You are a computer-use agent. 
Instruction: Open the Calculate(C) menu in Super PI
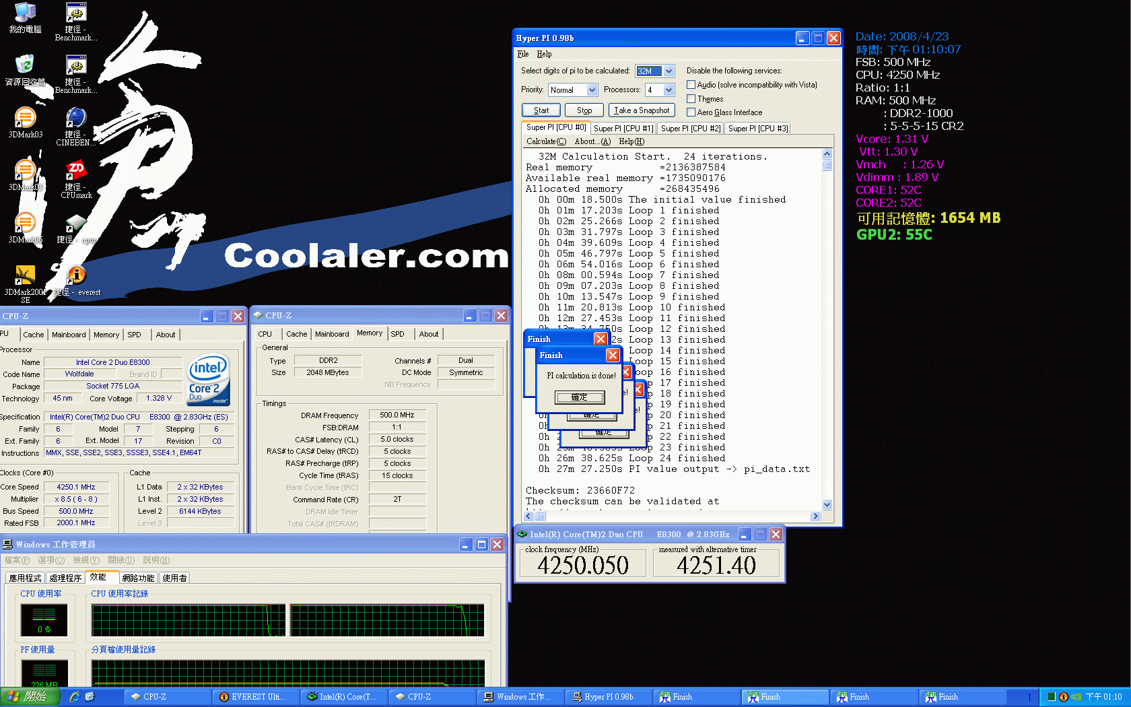(546, 141)
